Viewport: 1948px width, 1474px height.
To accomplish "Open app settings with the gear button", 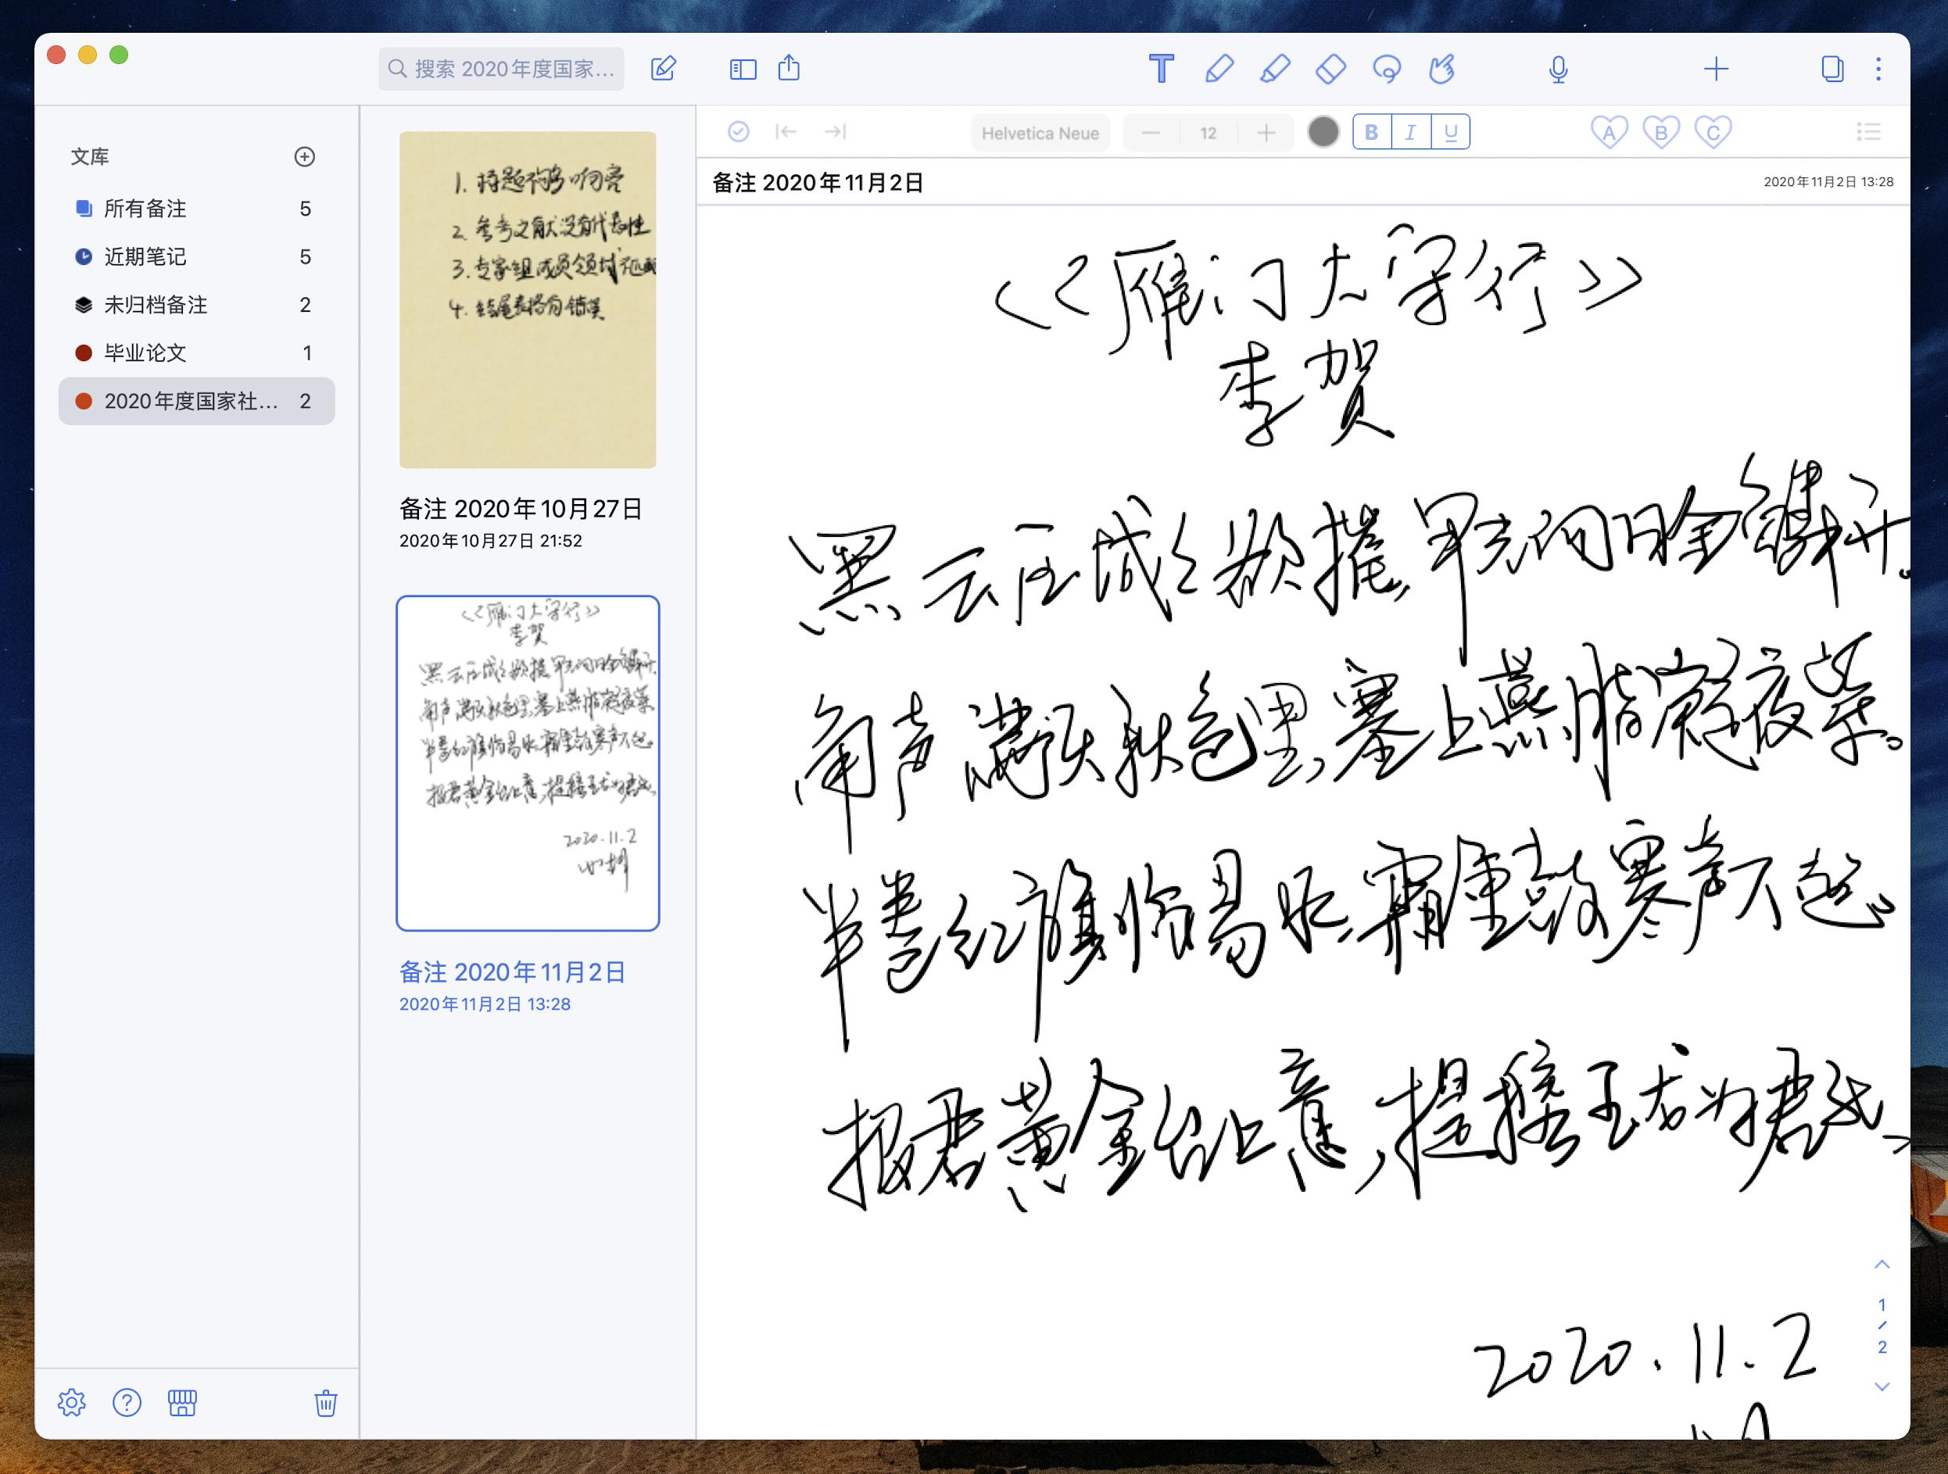I will (71, 1403).
